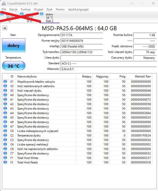The height and width of the screenshot is (191, 158).
Task: Click status orb in row C4
Action: (x=5, y=144)
